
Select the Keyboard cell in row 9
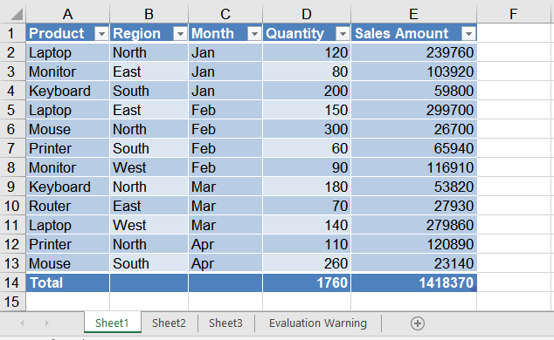click(x=67, y=187)
